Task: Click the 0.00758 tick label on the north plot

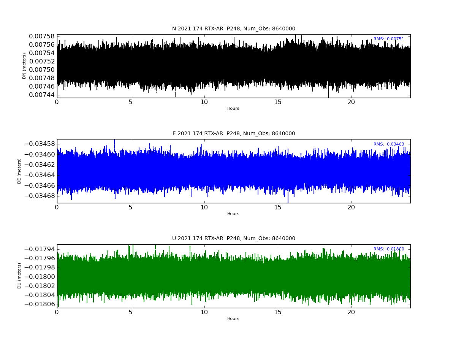Action: click(x=42, y=36)
